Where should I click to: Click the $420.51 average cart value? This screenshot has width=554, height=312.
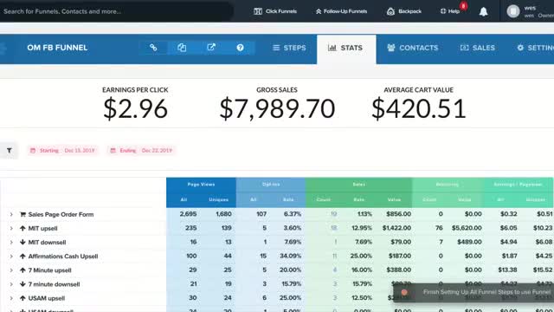coord(419,108)
